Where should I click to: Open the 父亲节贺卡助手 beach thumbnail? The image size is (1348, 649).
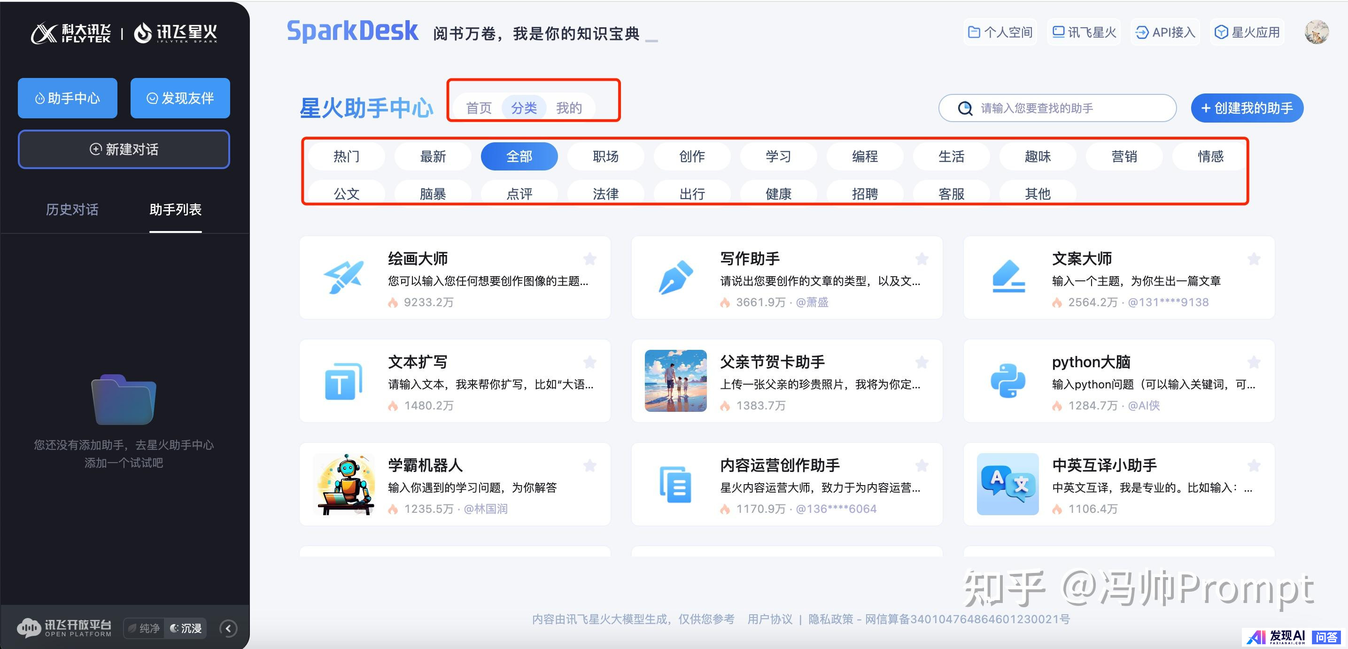[675, 380]
